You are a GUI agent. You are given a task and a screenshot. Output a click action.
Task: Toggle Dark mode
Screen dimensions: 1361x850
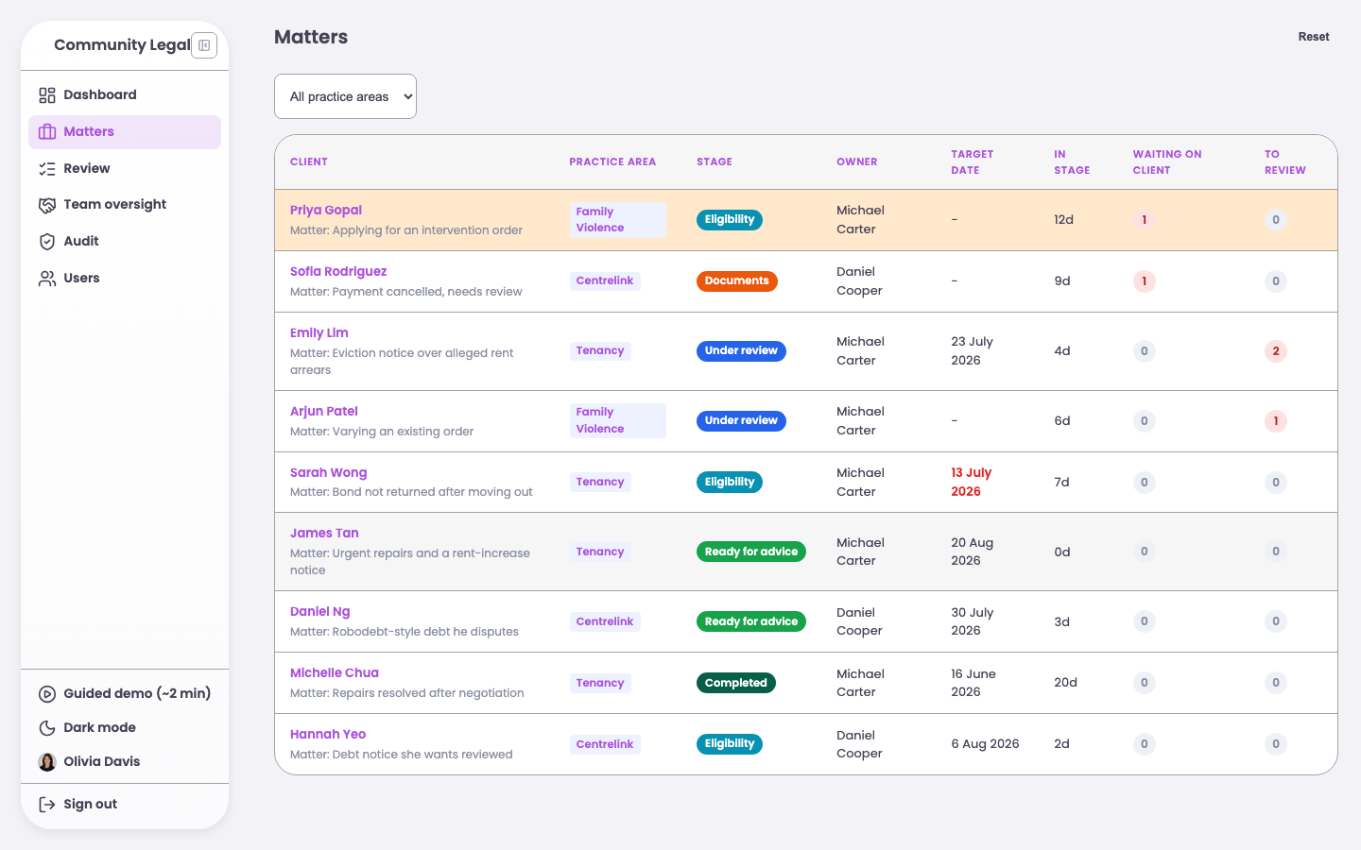(125, 728)
